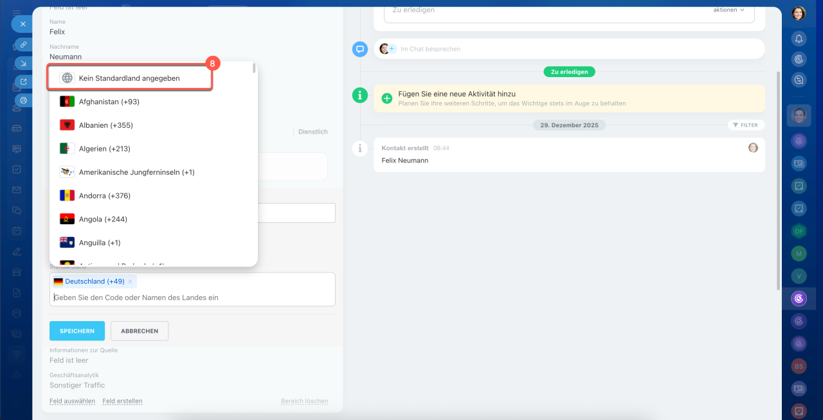
Task: Click the Speichern button
Action: [77, 331]
